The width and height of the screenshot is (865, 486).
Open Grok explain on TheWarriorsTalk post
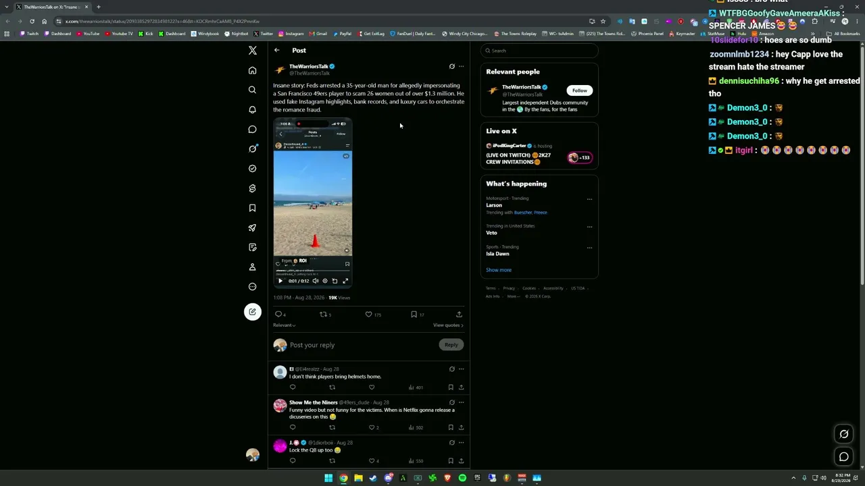[452, 66]
